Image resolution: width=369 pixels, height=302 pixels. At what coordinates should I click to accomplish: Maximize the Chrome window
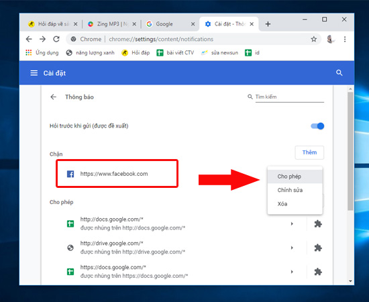click(x=324, y=19)
